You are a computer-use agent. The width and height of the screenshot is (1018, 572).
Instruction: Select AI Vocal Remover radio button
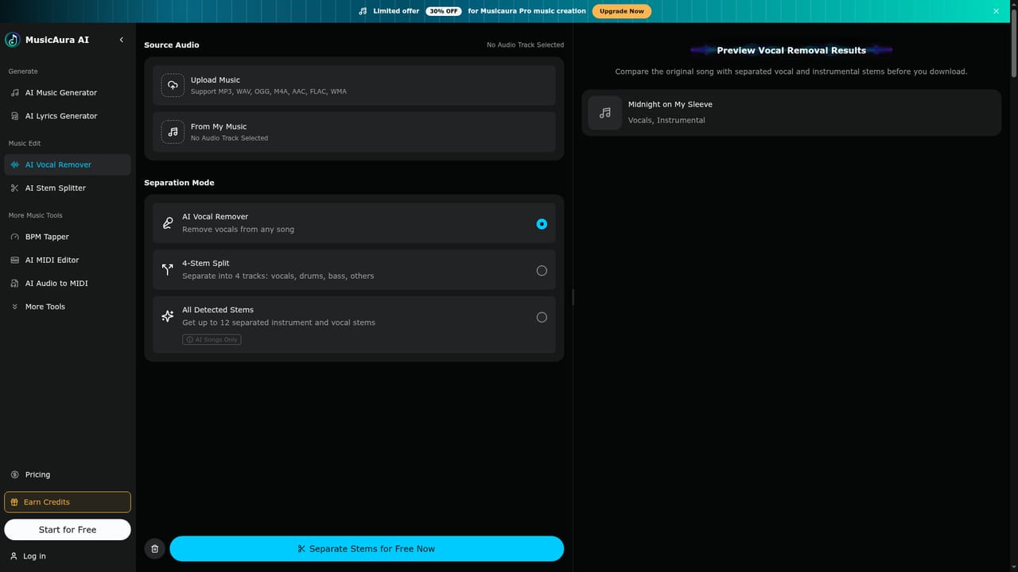tap(542, 224)
